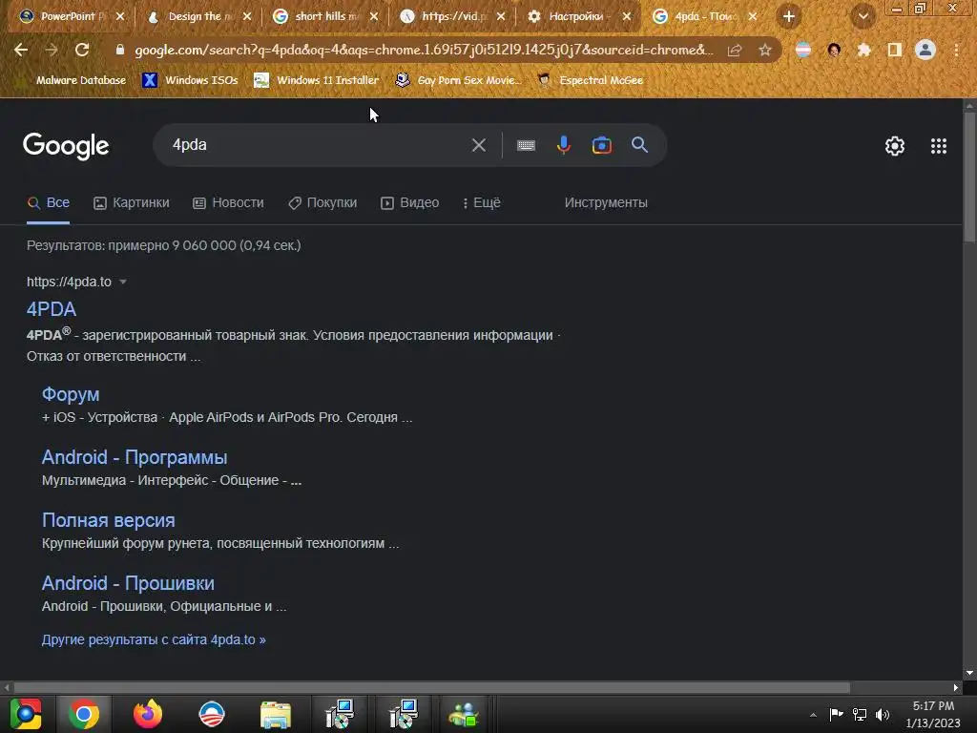Open the Extensions puzzle icon
The width and height of the screenshot is (977, 733).
863,50
